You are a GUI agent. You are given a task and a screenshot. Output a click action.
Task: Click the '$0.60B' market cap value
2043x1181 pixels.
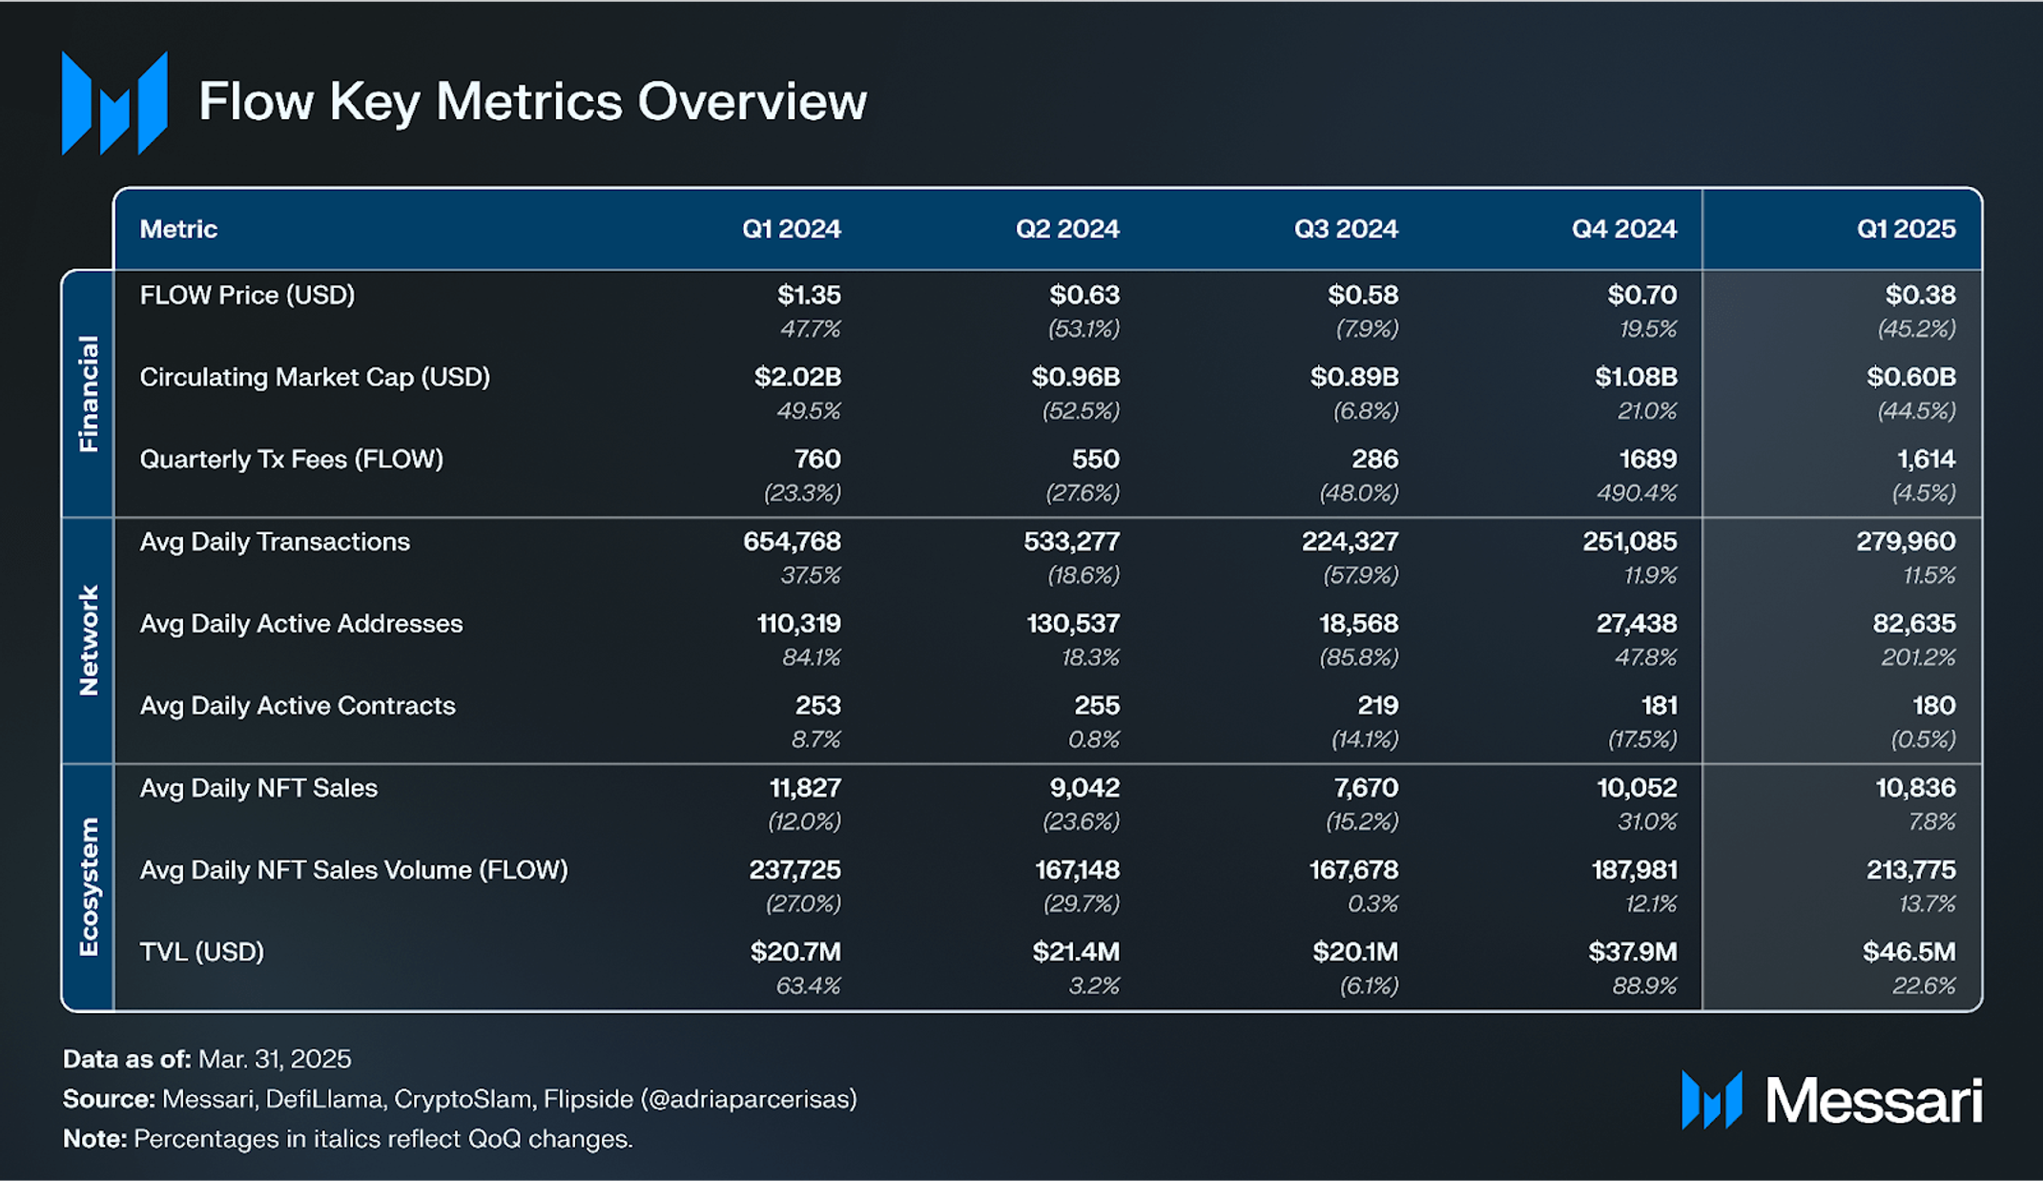click(x=1910, y=378)
